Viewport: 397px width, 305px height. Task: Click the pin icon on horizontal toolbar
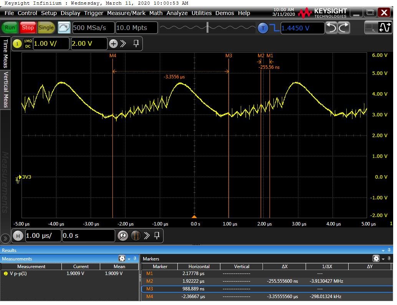point(157,235)
